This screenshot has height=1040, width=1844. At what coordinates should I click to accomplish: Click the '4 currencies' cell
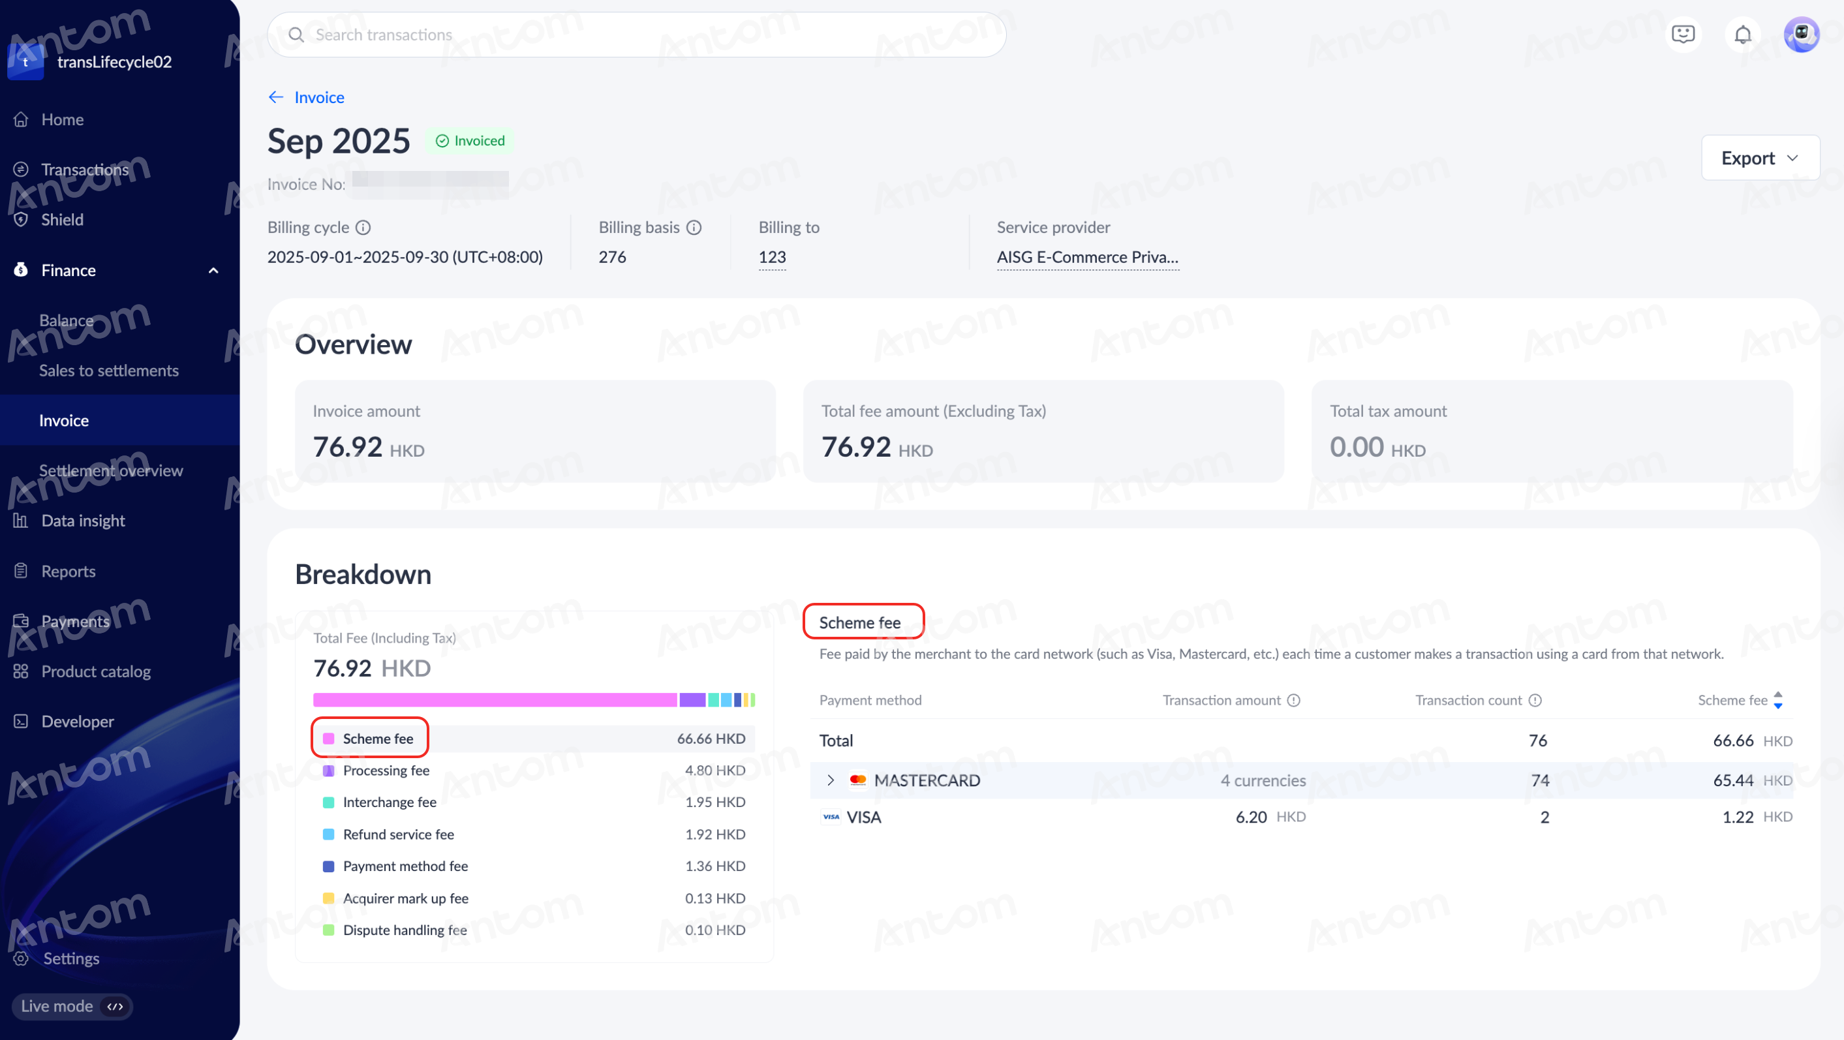tap(1263, 780)
